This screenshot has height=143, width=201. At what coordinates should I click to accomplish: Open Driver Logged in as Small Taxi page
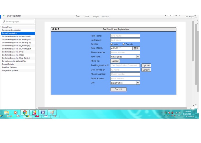(x=18, y=61)
